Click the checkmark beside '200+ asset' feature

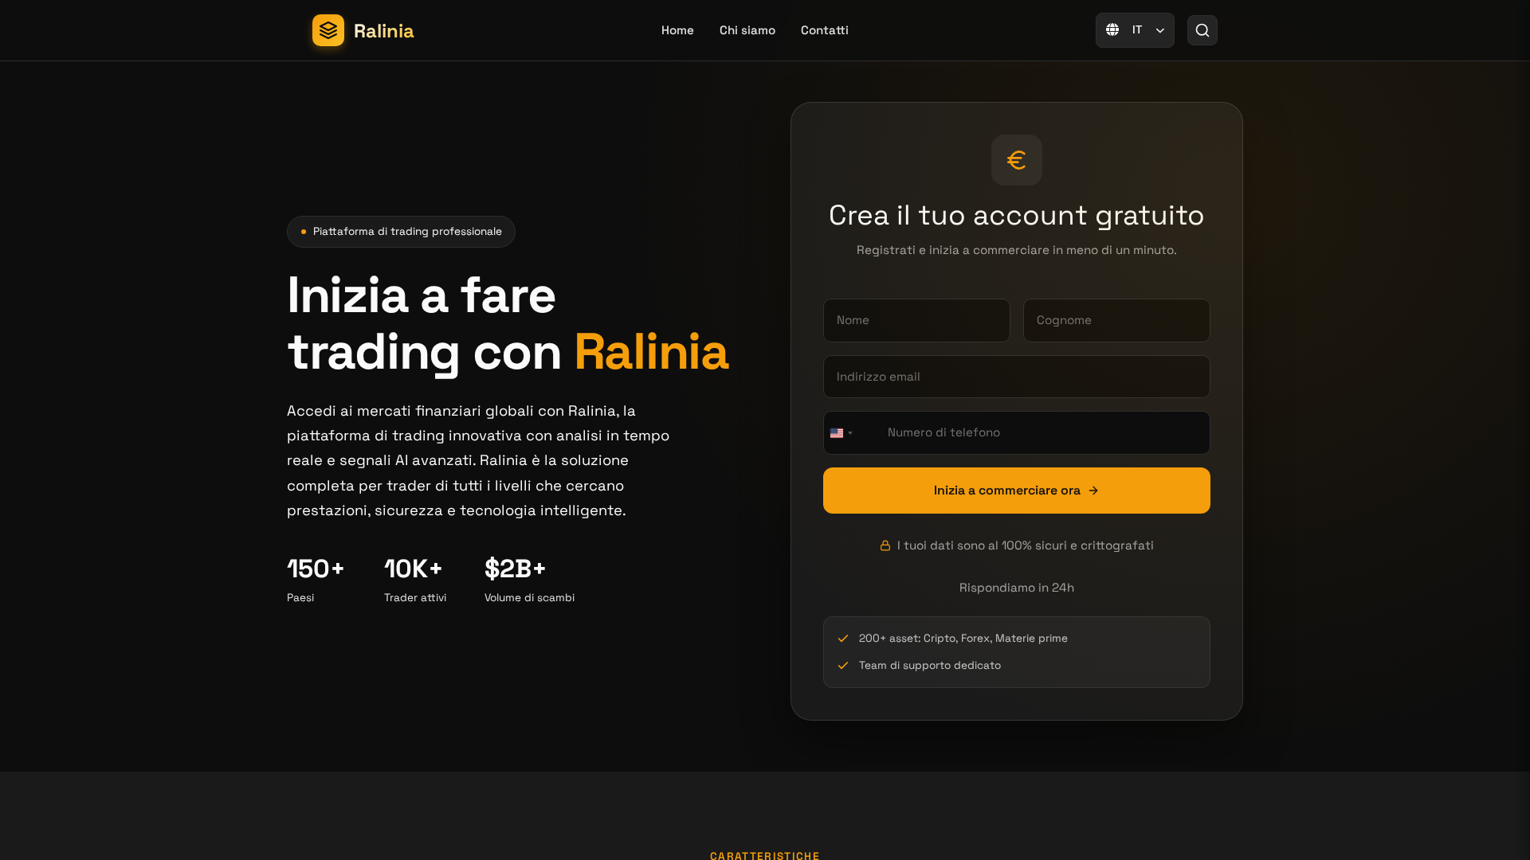click(x=842, y=638)
